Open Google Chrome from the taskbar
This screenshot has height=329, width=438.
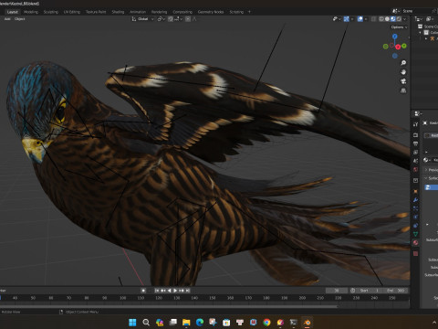coord(266,323)
